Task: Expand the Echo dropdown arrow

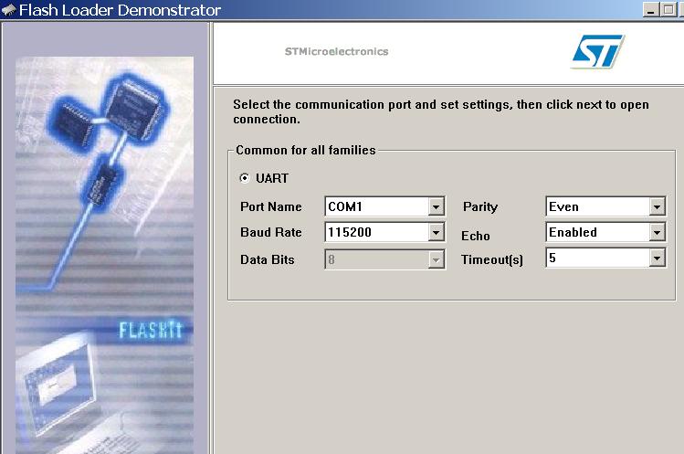Action: [x=657, y=232]
